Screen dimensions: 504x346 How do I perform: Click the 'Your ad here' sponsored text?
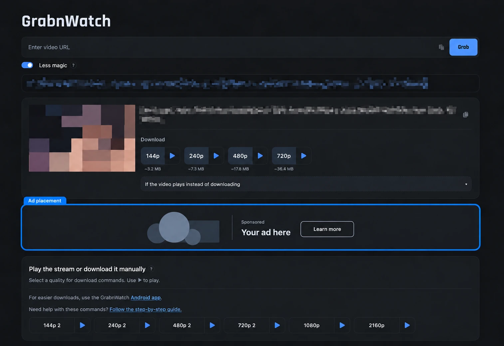click(266, 232)
